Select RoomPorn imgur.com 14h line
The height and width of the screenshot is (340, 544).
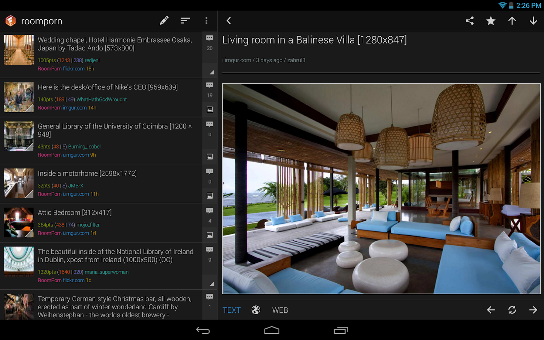tap(67, 108)
